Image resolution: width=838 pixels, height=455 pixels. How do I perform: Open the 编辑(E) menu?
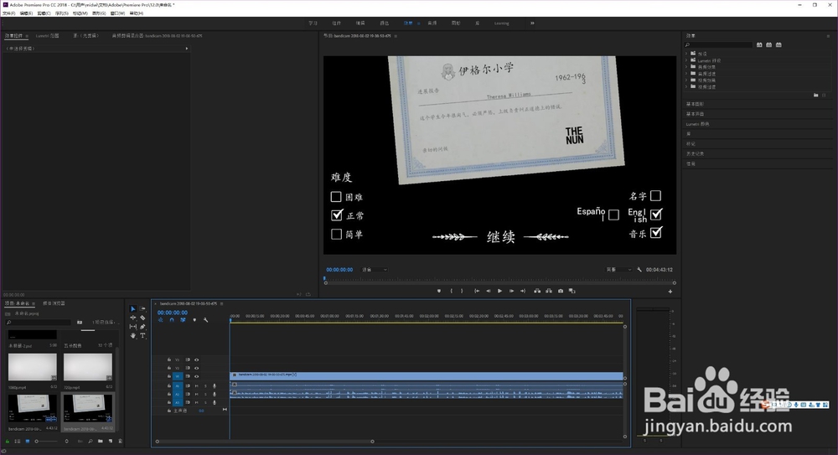[x=26, y=13]
